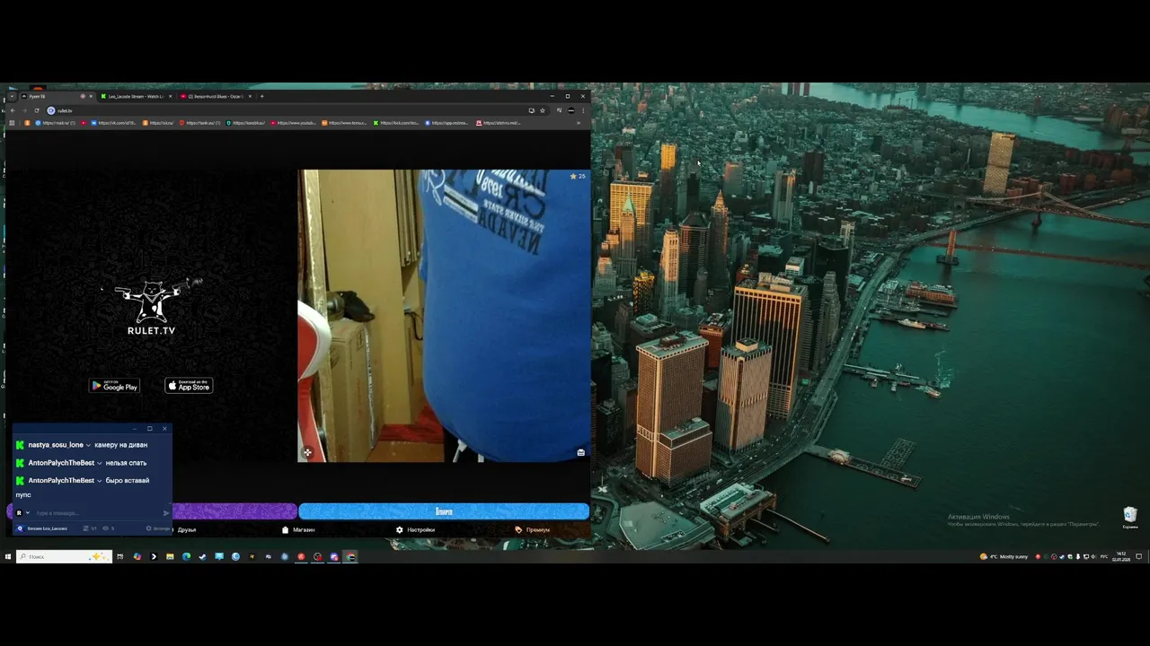Expand AntonPalychTheBest dropdown on быро вставай message
Viewport: 1150px width, 646px height.
100,481
